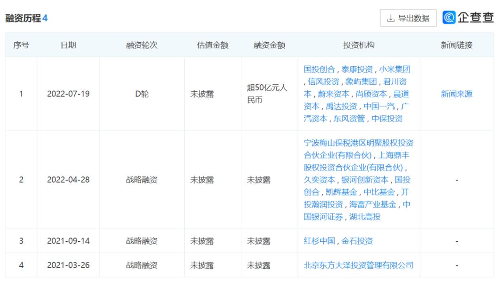Open investor link 泰康投资
This screenshot has height=284, width=500.
point(357,69)
